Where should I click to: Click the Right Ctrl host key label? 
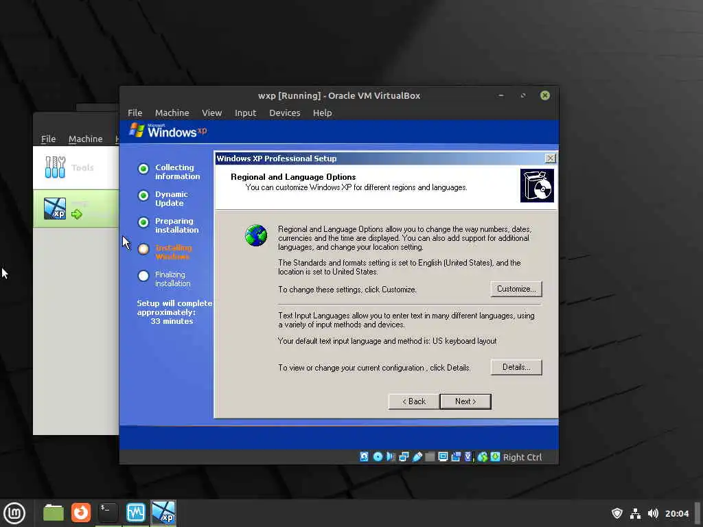(x=522, y=457)
